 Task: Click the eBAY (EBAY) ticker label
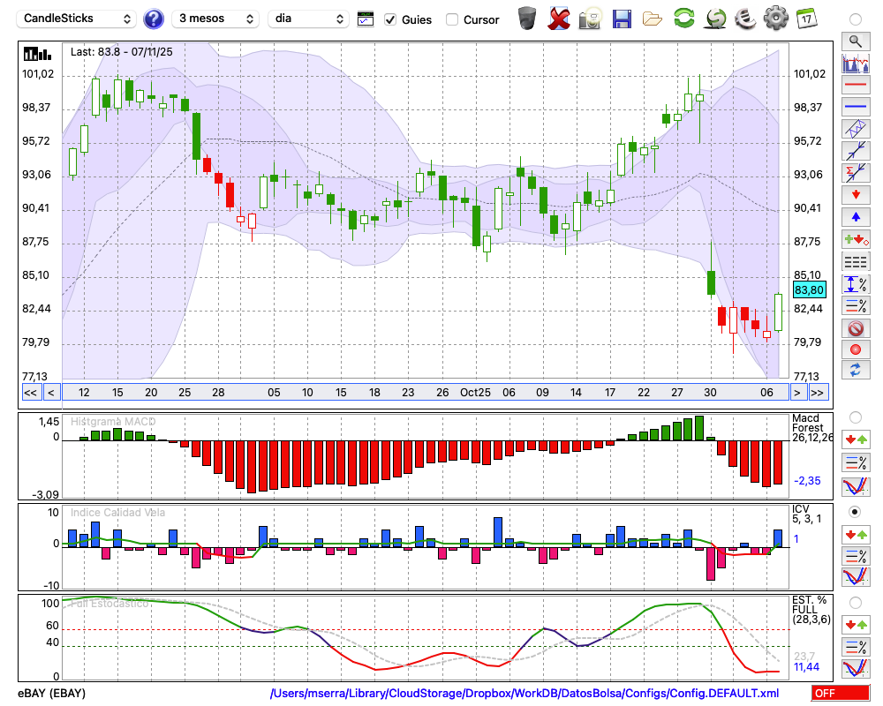pyautogui.click(x=51, y=693)
